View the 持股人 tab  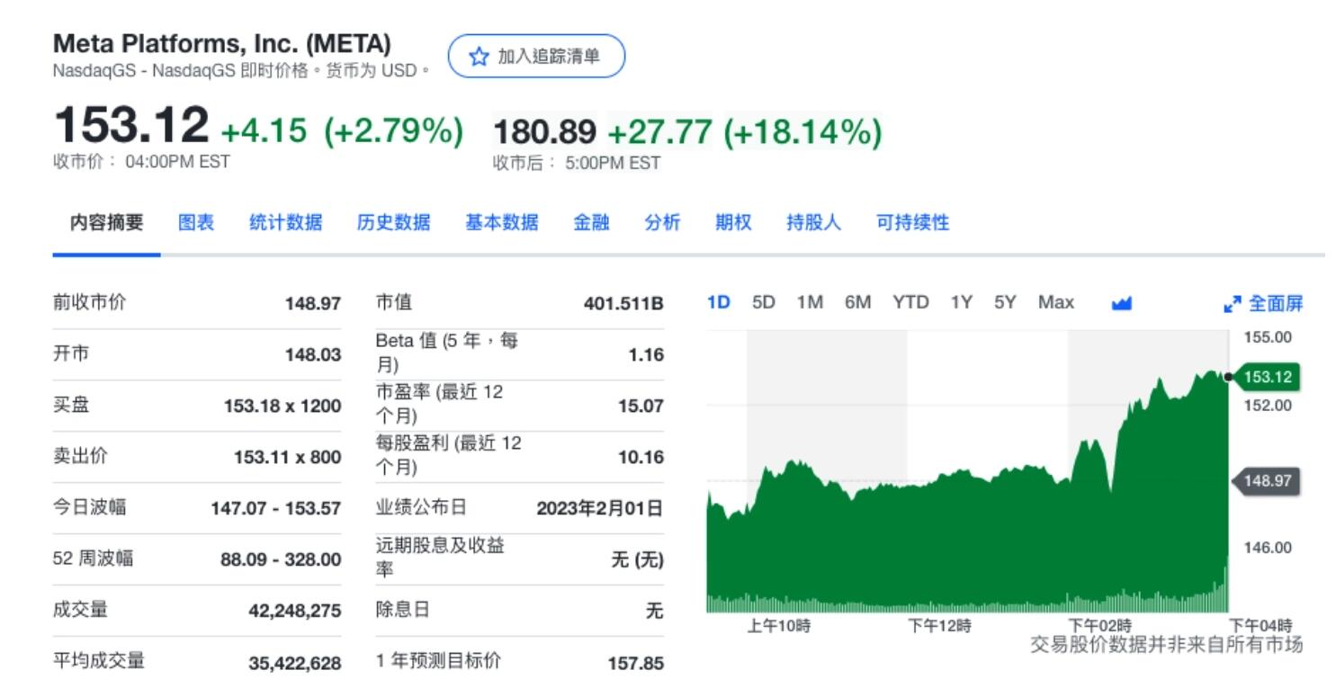pyautogui.click(x=813, y=222)
